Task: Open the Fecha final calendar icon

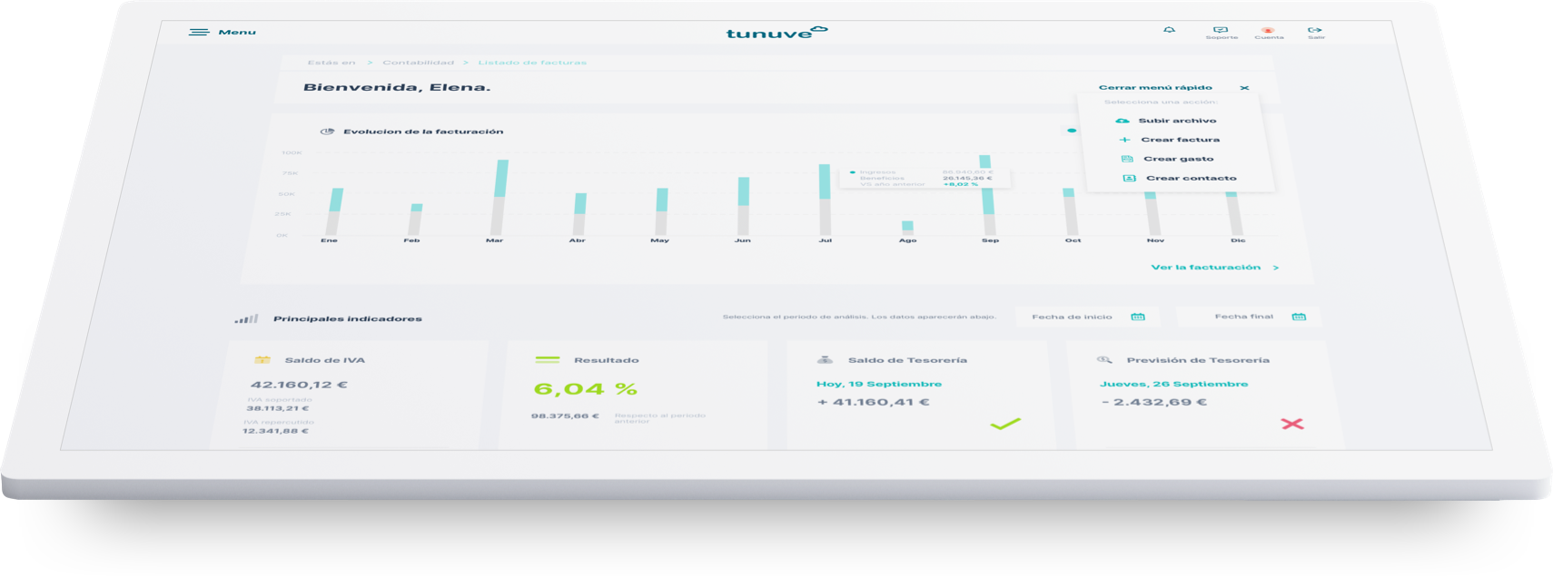Action: [1299, 317]
